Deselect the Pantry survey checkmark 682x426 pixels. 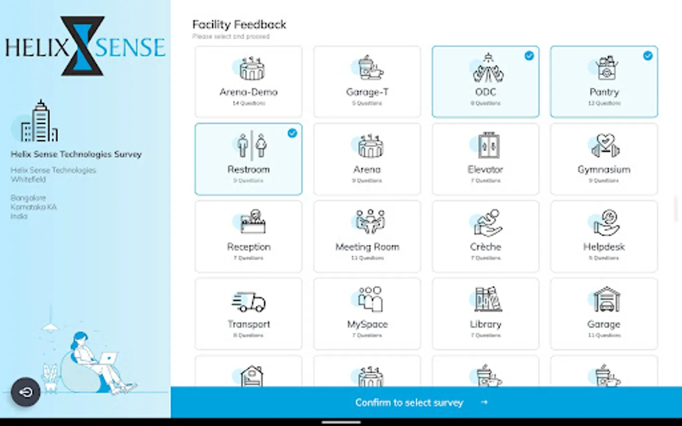point(647,56)
